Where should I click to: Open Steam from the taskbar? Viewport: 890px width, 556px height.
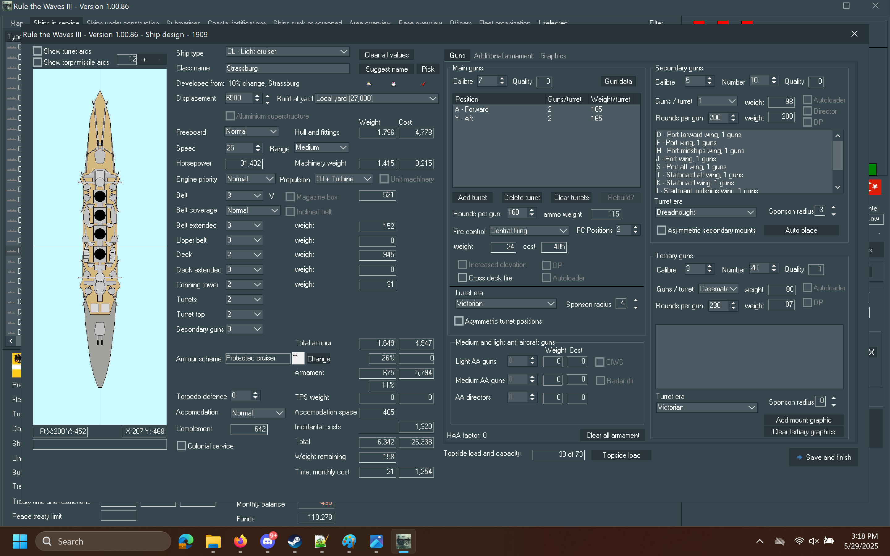295,541
